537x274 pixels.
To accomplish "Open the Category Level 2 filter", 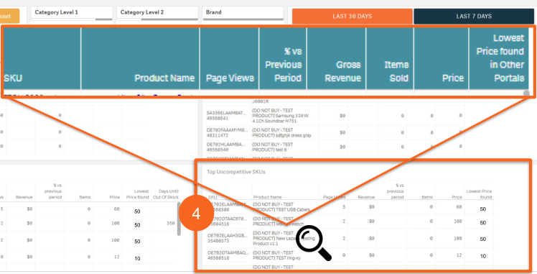I will (157, 13).
